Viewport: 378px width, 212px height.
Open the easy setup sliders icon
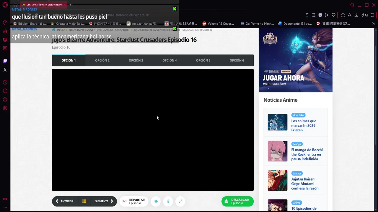click(x=372, y=15)
